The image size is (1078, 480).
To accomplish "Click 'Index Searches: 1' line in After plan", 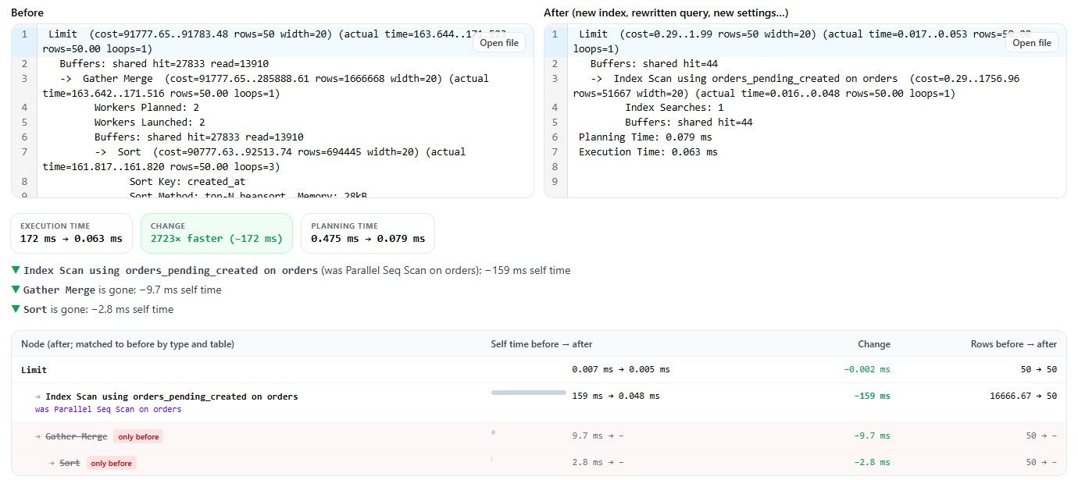I will pos(674,108).
